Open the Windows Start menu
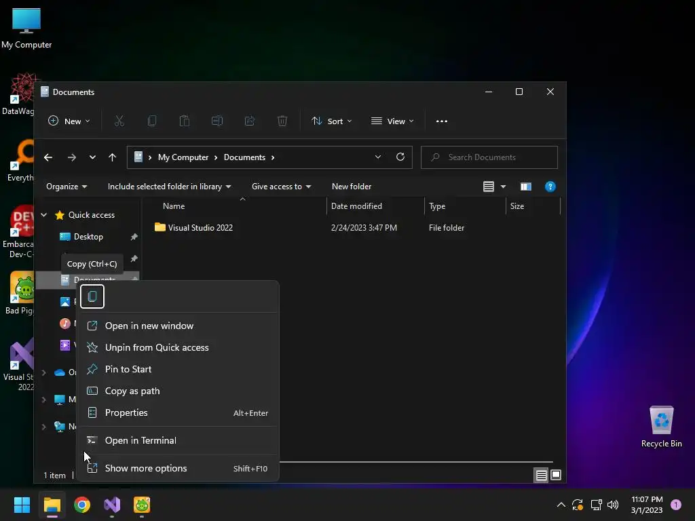This screenshot has height=521, width=695. point(22,505)
